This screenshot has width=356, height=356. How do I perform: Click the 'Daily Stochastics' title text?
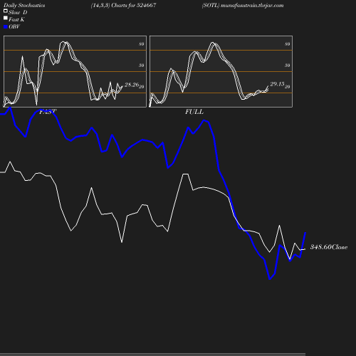(24, 6)
